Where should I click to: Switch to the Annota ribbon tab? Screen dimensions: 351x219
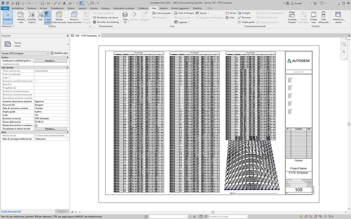pyautogui.click(x=94, y=8)
